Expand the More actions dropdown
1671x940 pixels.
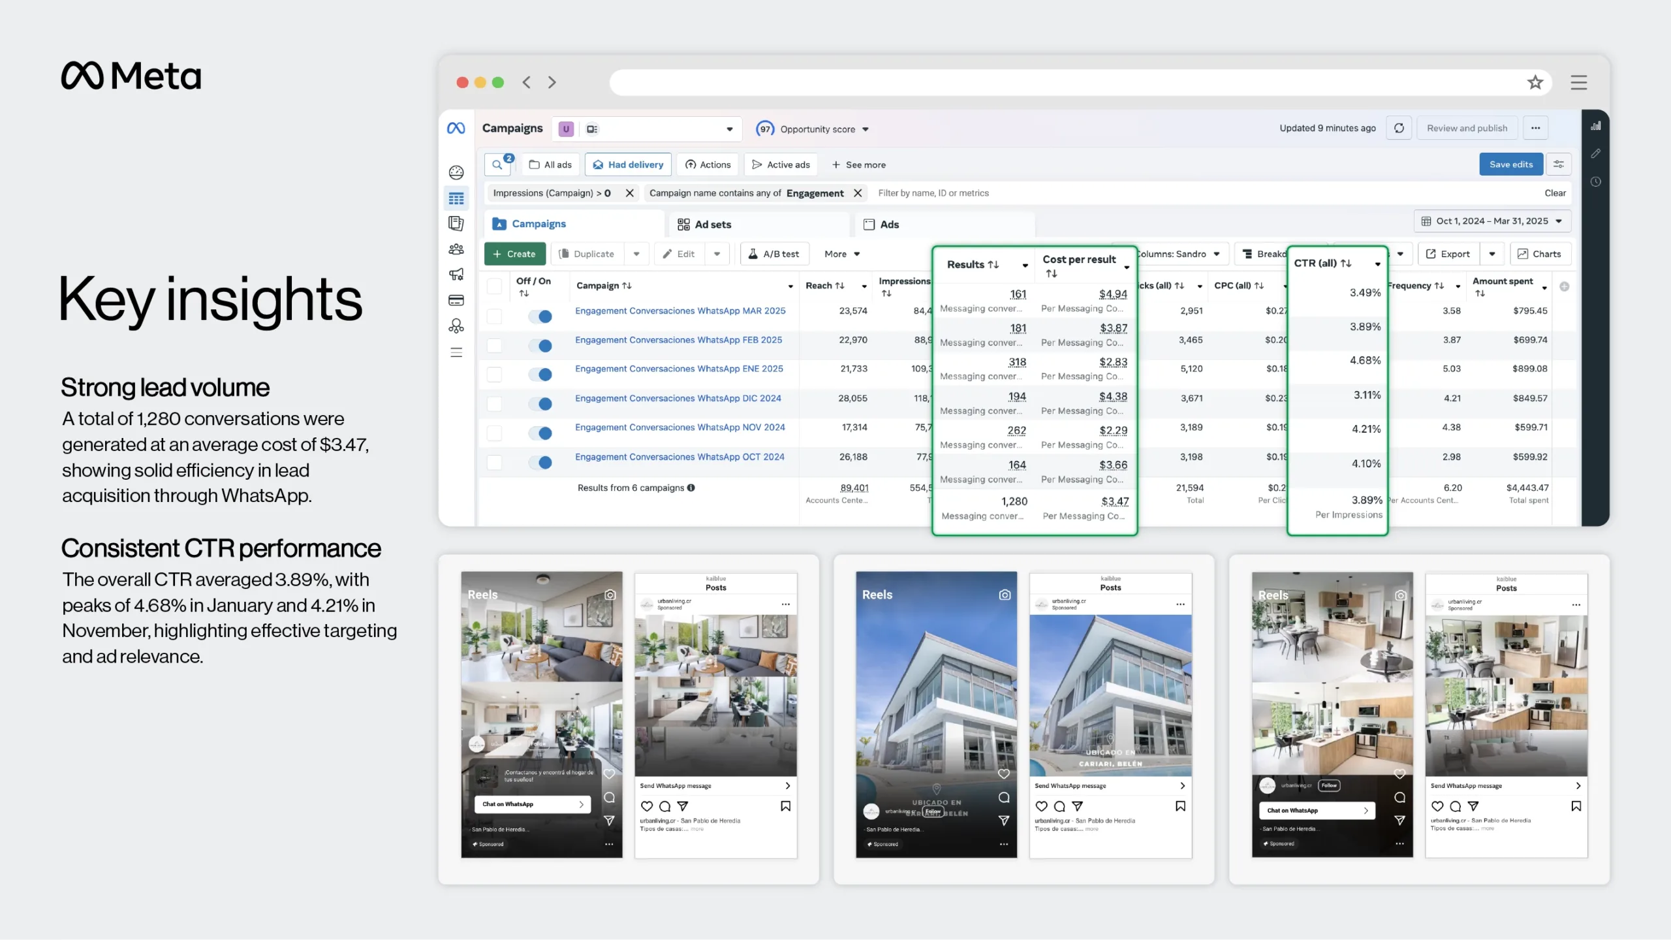841,254
